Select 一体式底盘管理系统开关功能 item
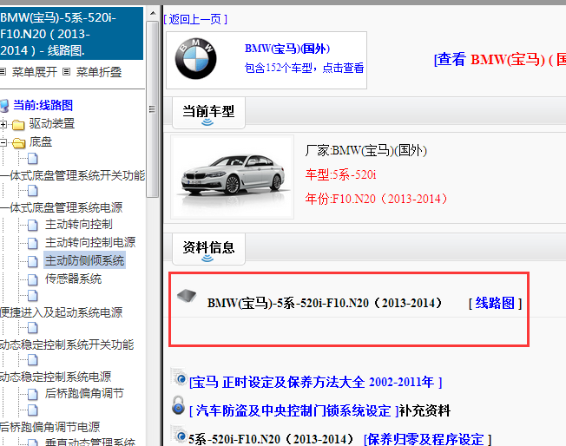This screenshot has height=446, width=566. (x=73, y=175)
